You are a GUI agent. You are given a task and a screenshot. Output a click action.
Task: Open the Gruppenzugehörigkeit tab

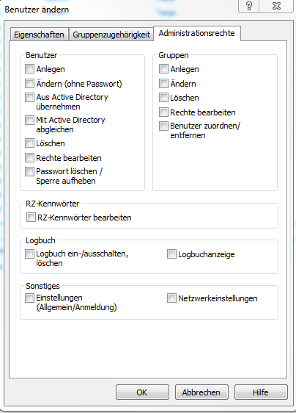click(x=111, y=35)
